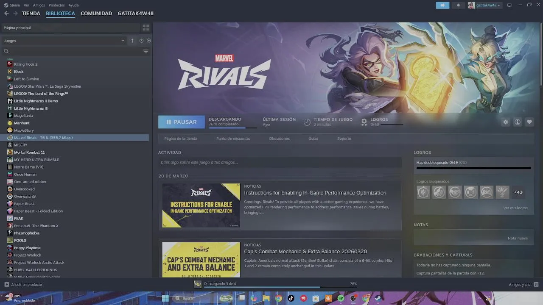
Task: Open Guías link
Action: tap(313, 139)
